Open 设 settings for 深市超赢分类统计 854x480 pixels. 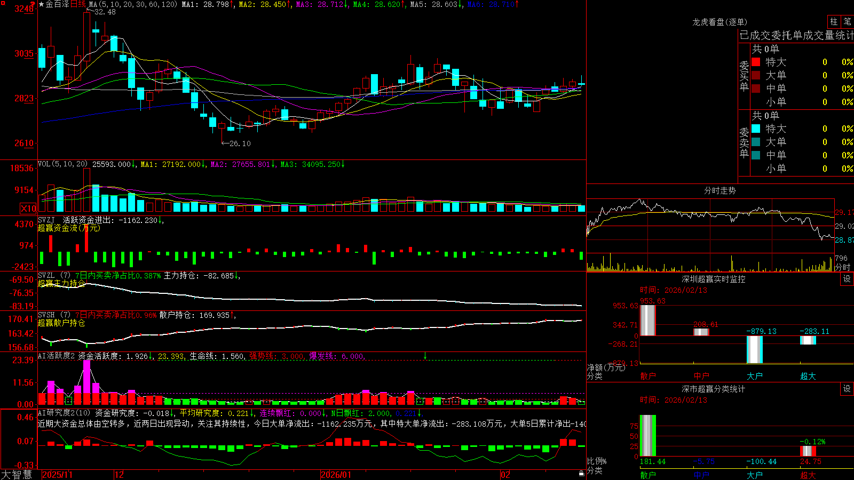coord(847,389)
